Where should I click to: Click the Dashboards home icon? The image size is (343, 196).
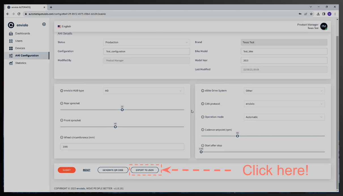[11, 34]
